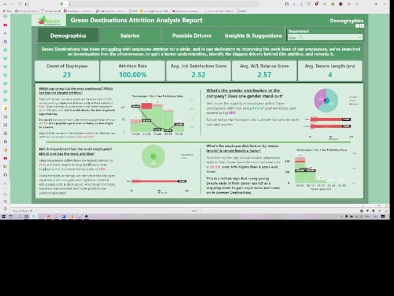
Task: Select the open browser tab with green icon
Action: pyautogui.click(x=63, y=4)
